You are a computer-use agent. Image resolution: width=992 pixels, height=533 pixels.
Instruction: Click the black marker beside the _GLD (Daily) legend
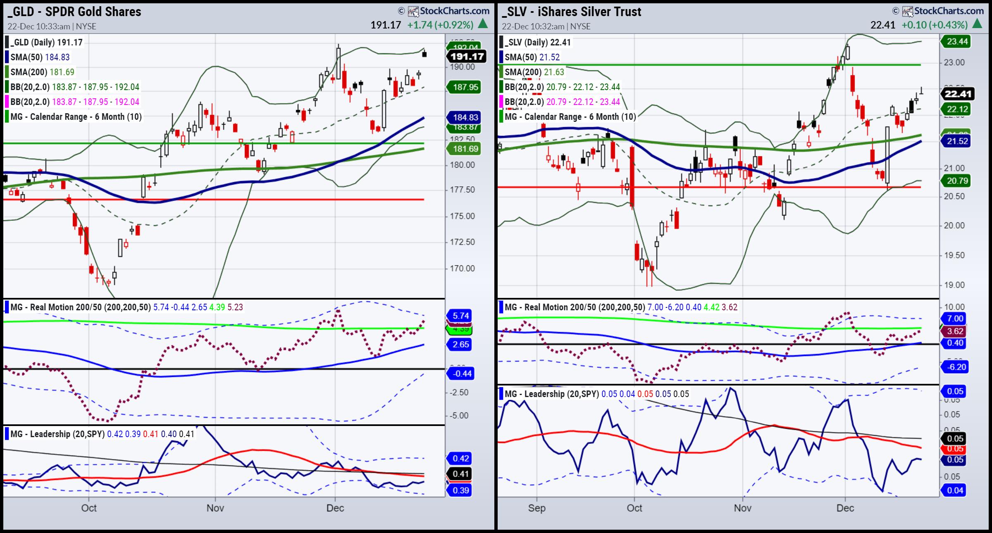point(7,42)
